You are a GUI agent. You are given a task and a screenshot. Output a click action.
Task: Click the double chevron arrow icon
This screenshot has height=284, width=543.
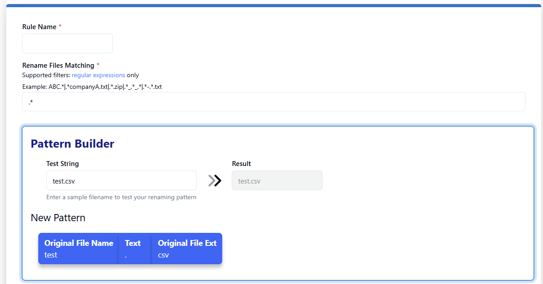(x=215, y=180)
